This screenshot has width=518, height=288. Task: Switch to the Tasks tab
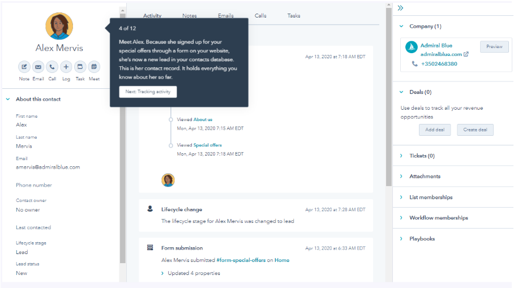[x=294, y=15]
